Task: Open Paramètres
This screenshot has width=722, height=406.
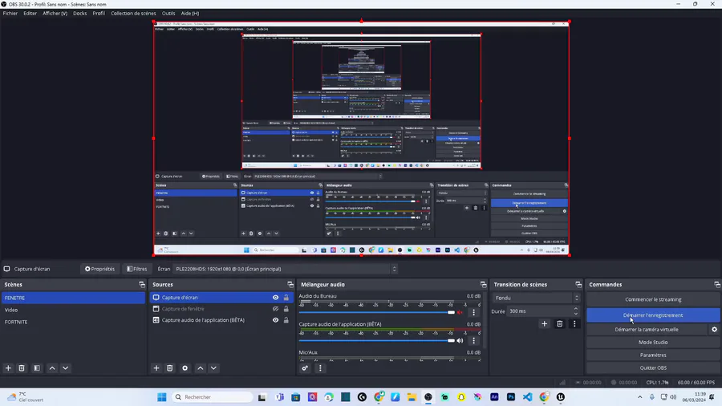Action: (x=653, y=355)
